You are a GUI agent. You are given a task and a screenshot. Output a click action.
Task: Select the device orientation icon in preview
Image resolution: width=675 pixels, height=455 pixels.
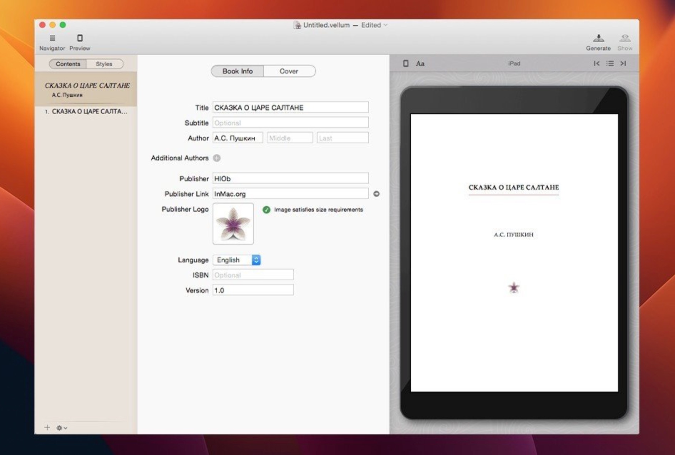(x=406, y=63)
